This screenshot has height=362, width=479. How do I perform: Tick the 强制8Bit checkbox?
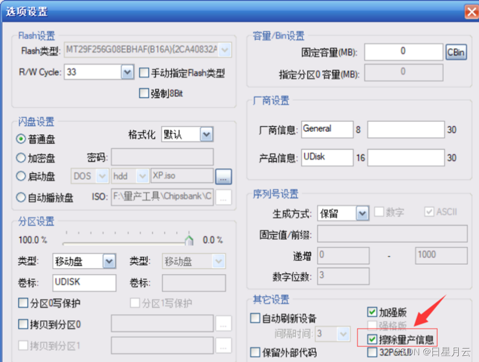(144, 93)
